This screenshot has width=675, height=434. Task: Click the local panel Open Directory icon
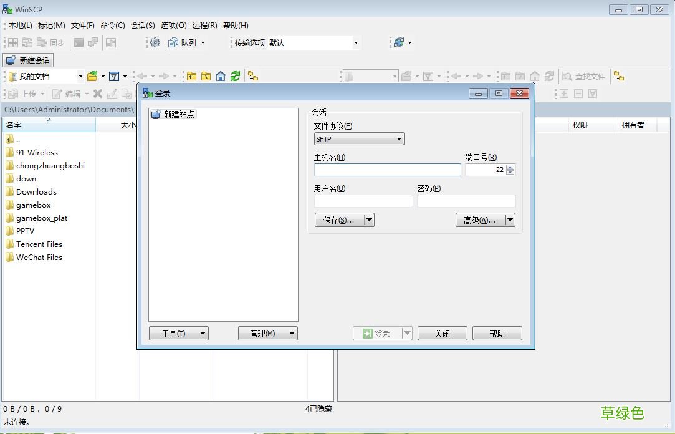pyautogui.click(x=92, y=76)
